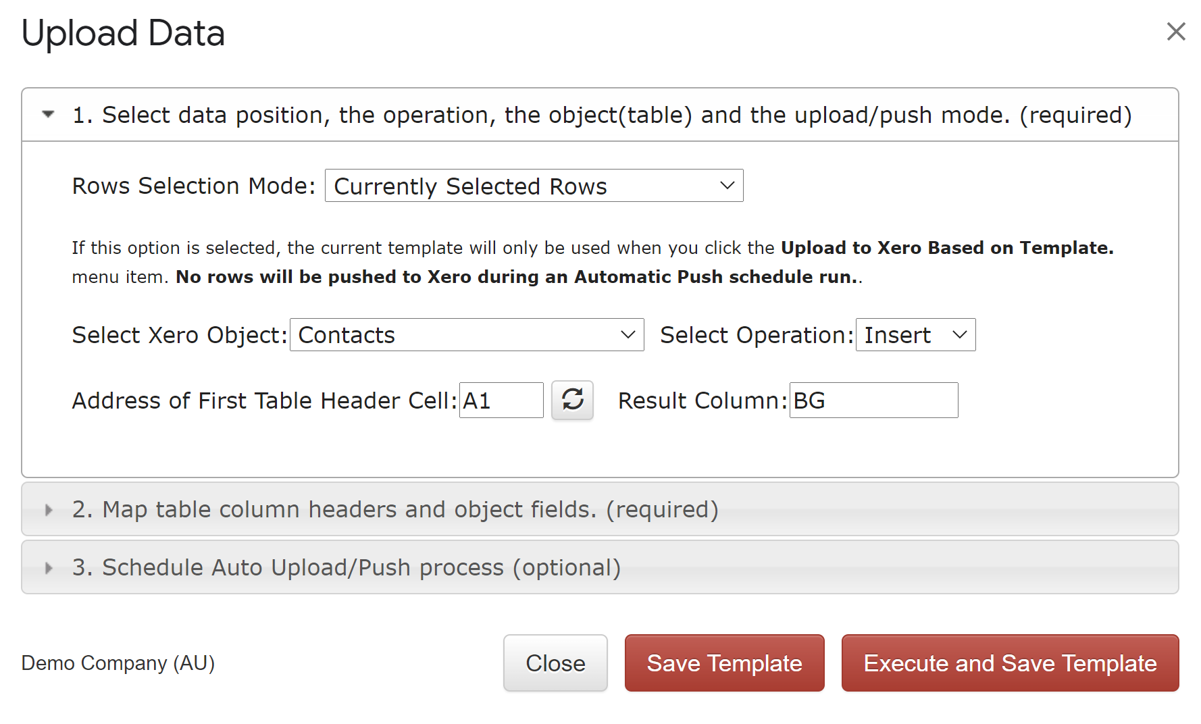Viewport: 1201px width, 724px height.
Task: Click the Close button
Action: coord(555,663)
